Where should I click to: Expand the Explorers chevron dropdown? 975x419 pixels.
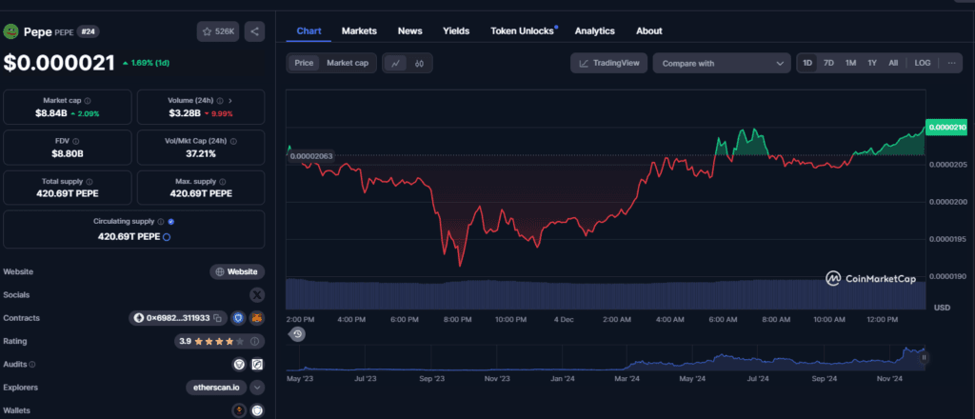point(257,388)
